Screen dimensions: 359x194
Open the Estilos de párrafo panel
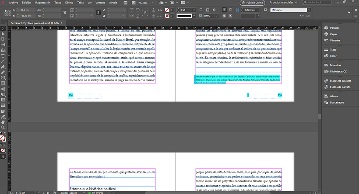pyautogui.click(x=340, y=87)
